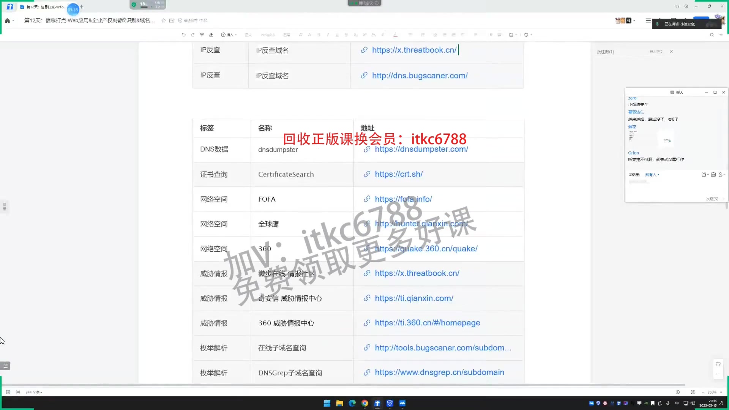Open the 插入 insert menu
This screenshot has width=729, height=410.
(x=229, y=35)
